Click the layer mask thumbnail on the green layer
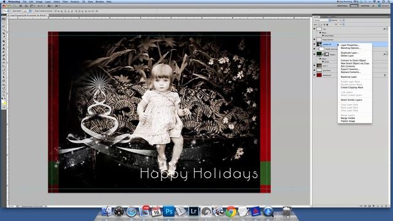 [x=326, y=54]
